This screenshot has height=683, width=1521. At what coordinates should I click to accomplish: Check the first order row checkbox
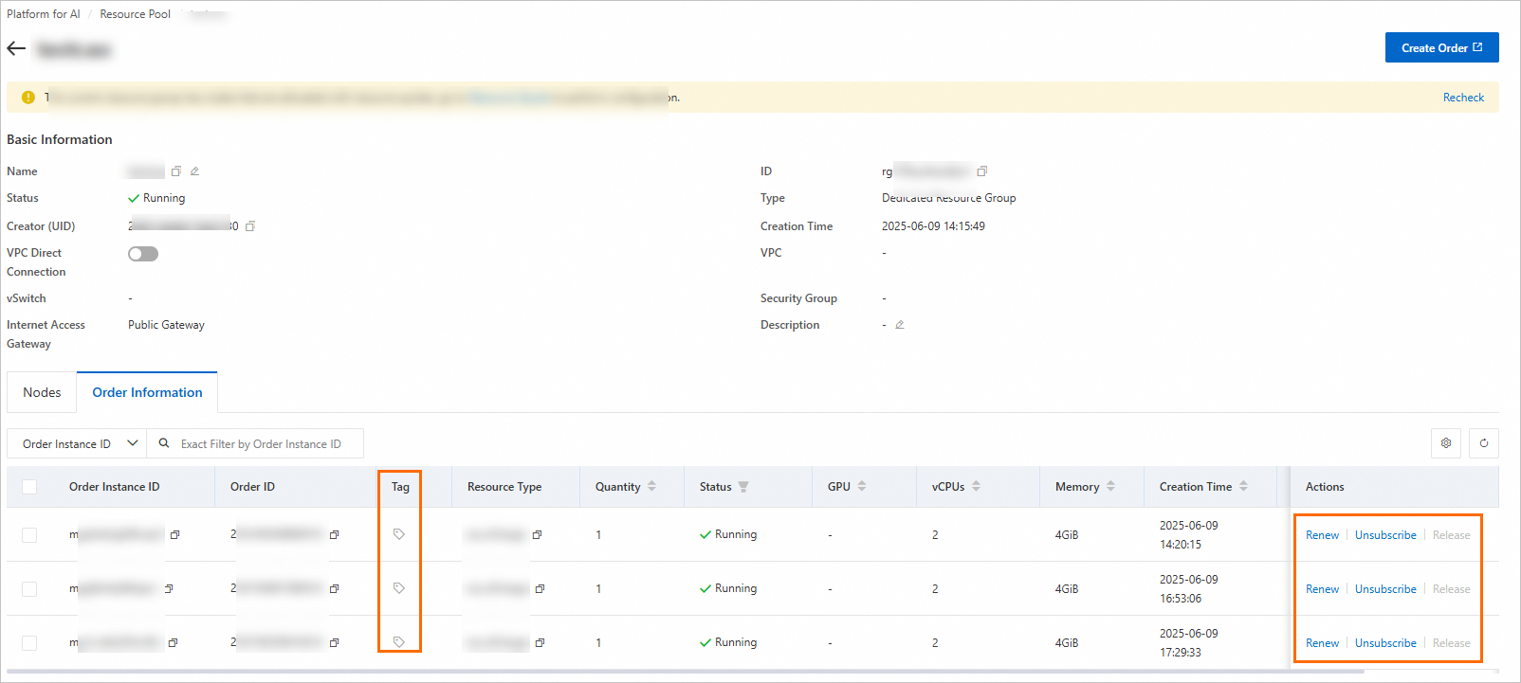click(x=29, y=535)
